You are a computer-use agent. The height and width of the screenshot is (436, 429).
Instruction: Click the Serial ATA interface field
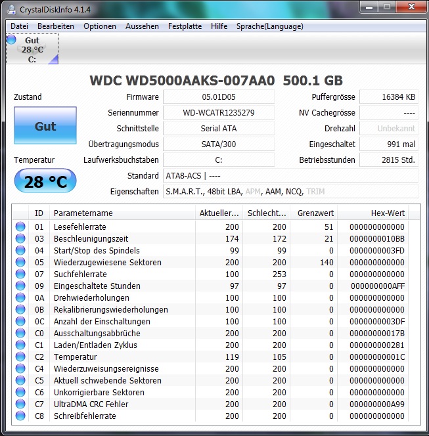point(219,129)
